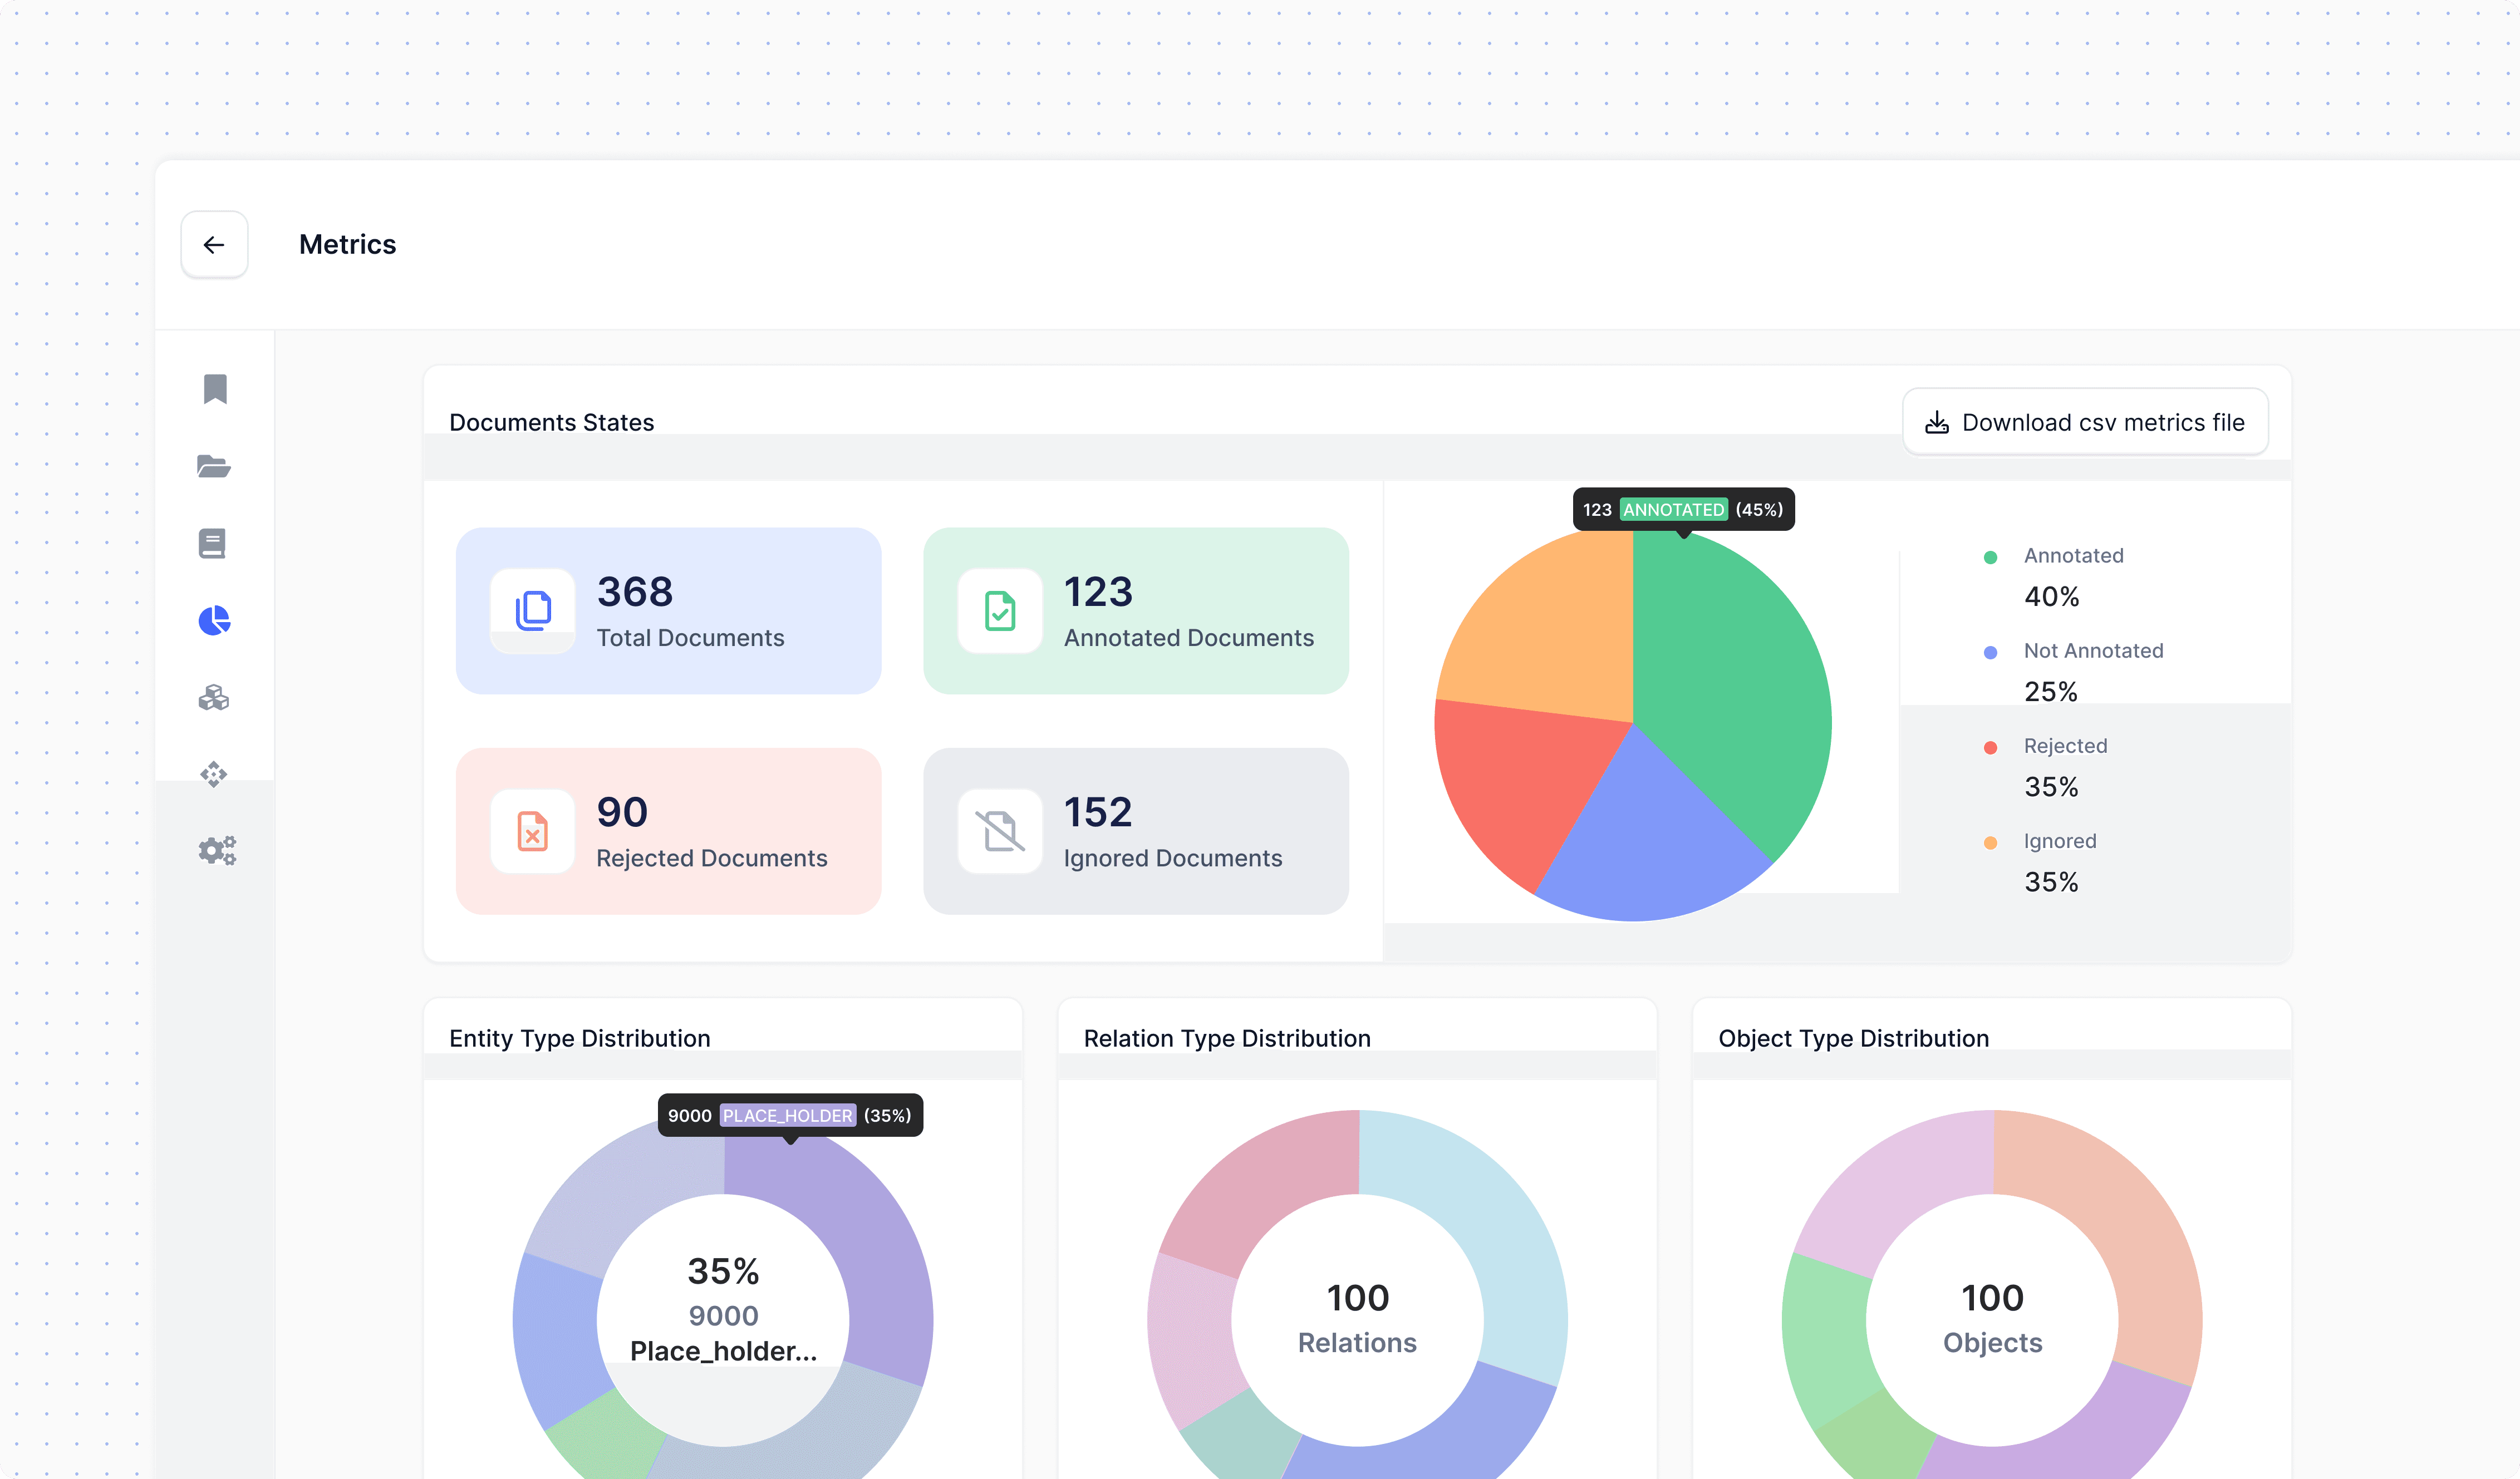Open the settings gears icon
The height and width of the screenshot is (1479, 2520).
(217, 850)
